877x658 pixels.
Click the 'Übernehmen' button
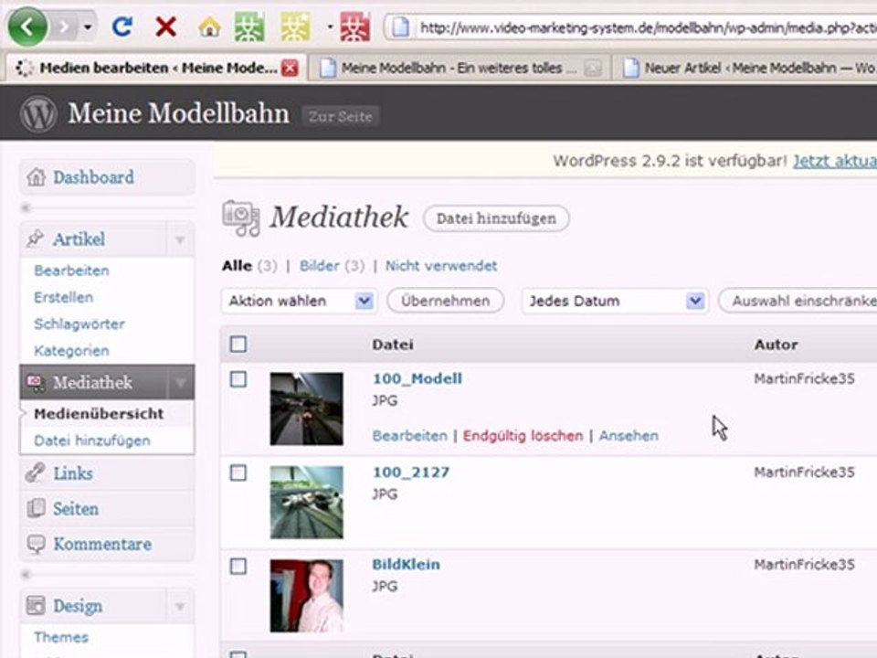445,301
